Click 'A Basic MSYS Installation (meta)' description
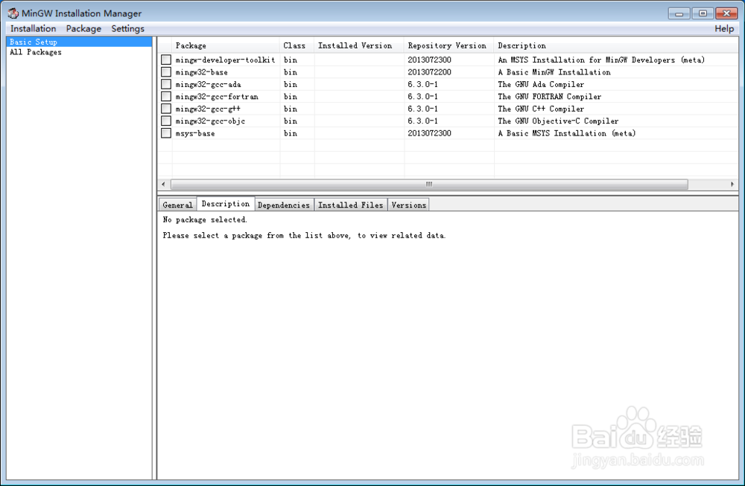The image size is (745, 486). pos(566,133)
